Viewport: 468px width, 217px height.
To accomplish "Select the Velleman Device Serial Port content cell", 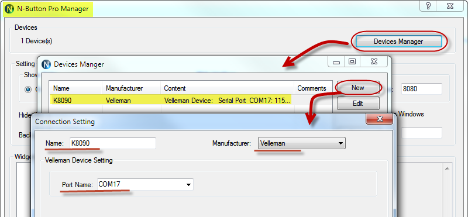I will click(227, 101).
